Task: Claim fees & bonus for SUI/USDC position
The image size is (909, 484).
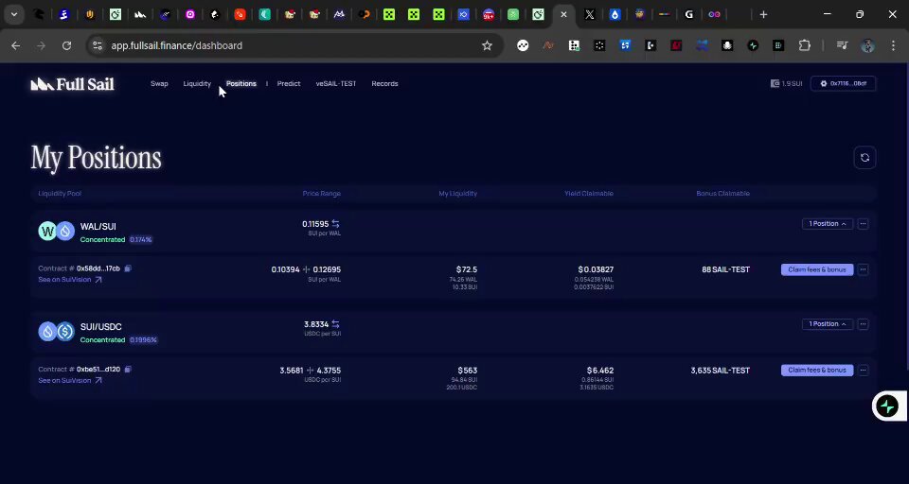Action: coord(817,370)
